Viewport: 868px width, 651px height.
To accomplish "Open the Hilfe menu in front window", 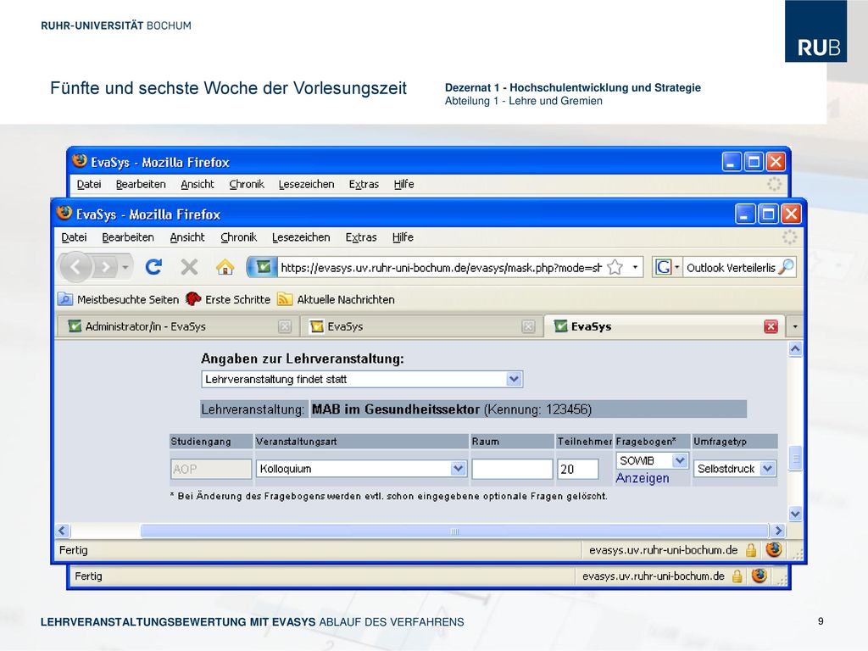I will pyautogui.click(x=403, y=237).
